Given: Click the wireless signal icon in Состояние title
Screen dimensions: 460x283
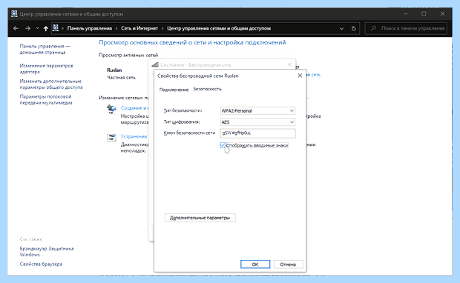Looking at the screenshot, I should (x=155, y=64).
